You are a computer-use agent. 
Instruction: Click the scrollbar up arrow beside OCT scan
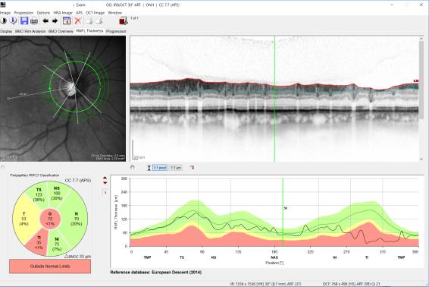421,39
